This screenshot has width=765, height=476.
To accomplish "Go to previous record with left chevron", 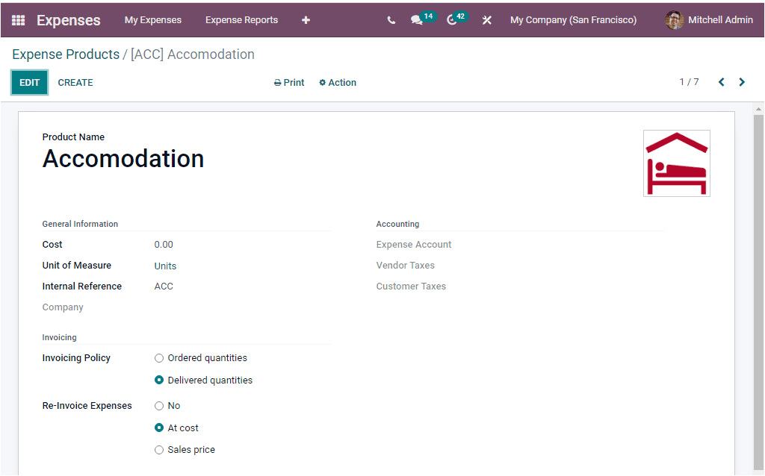I will (721, 82).
